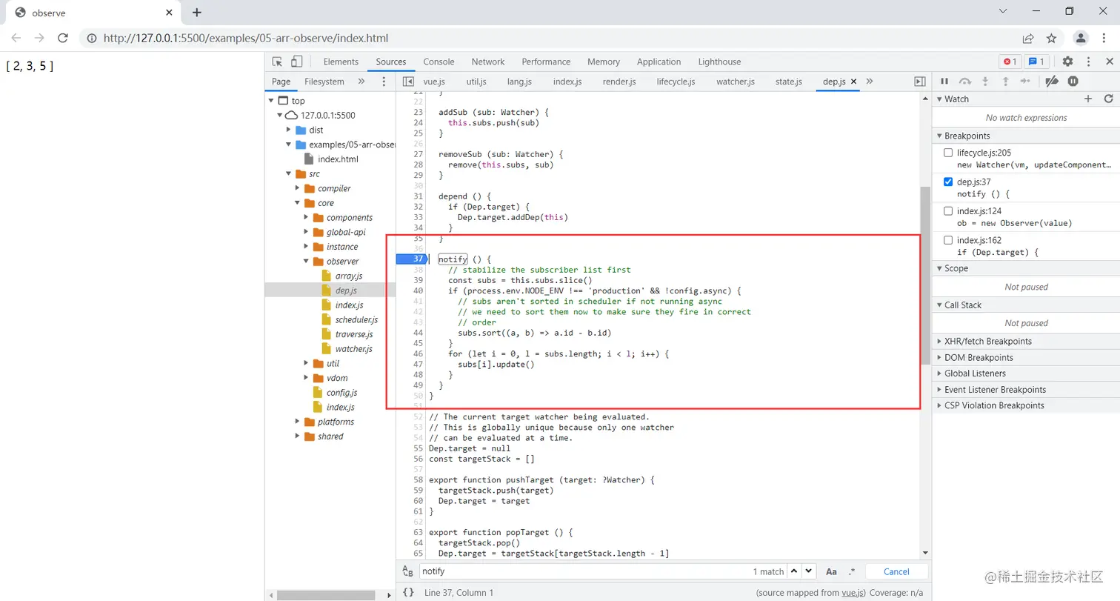Viewport: 1120px width, 601px height.
Task: Open DevTools settings gear
Action: 1067,62
